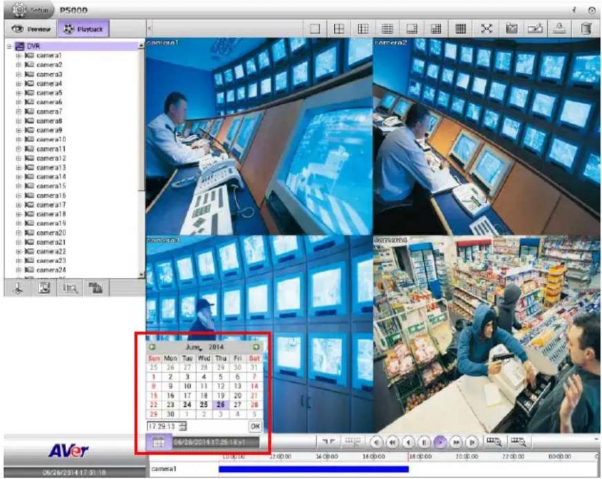
Task: Expand the camera20 tree node
Action: 18,233
